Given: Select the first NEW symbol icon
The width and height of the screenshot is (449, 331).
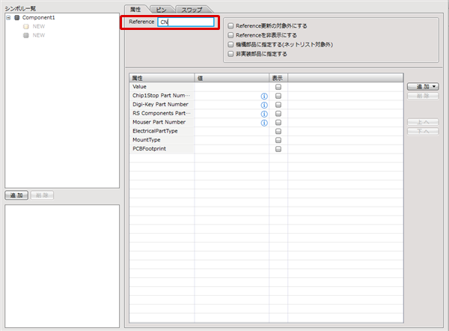Looking at the screenshot, I should [x=26, y=26].
